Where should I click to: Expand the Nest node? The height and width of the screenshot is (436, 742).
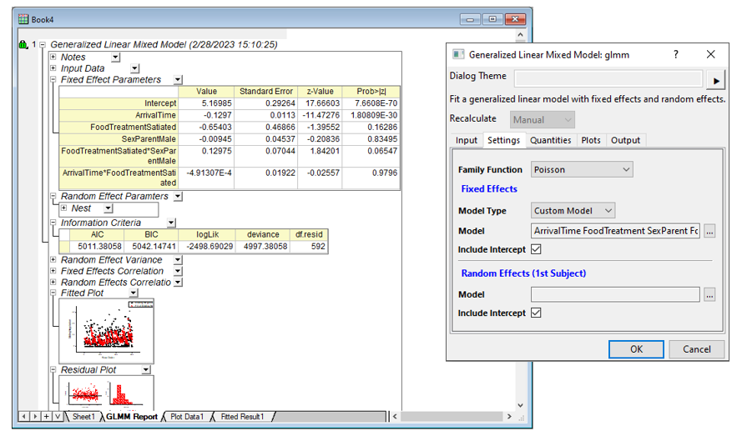click(64, 208)
